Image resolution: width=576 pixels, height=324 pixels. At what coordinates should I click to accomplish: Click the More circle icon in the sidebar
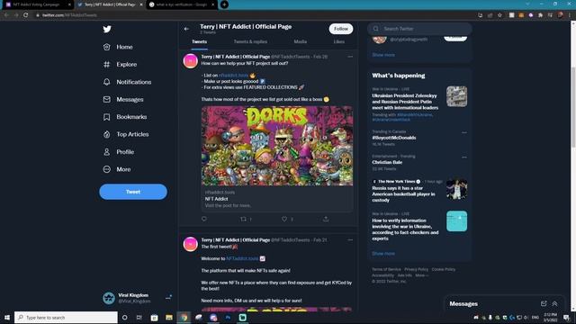click(x=106, y=169)
